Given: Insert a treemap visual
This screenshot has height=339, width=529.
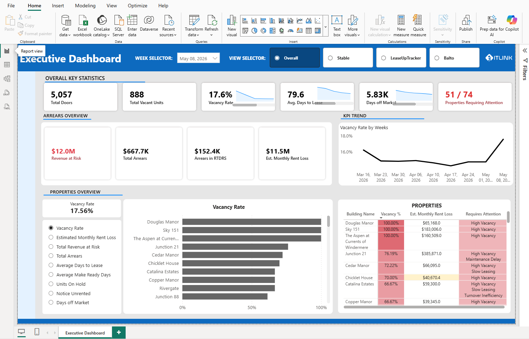Looking at the screenshot, I should pyautogui.click(x=273, y=31).
